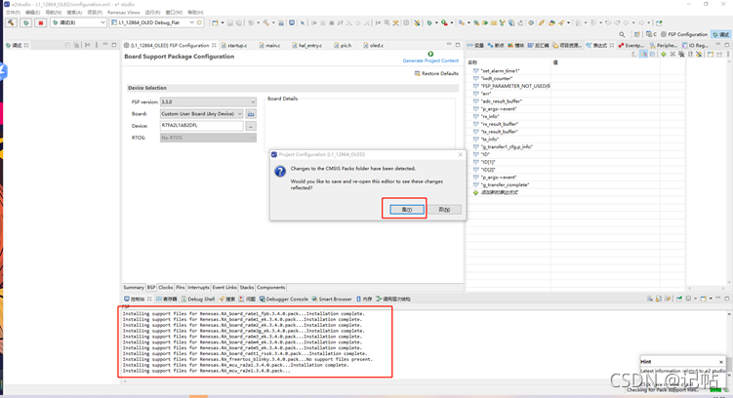Image resolution: width=733 pixels, height=398 pixels.
Task: Decline with the dialog's No button
Action: pyautogui.click(x=444, y=210)
